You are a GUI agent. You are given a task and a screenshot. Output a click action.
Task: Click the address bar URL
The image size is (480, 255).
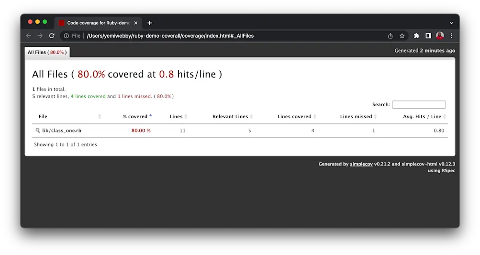(x=170, y=36)
